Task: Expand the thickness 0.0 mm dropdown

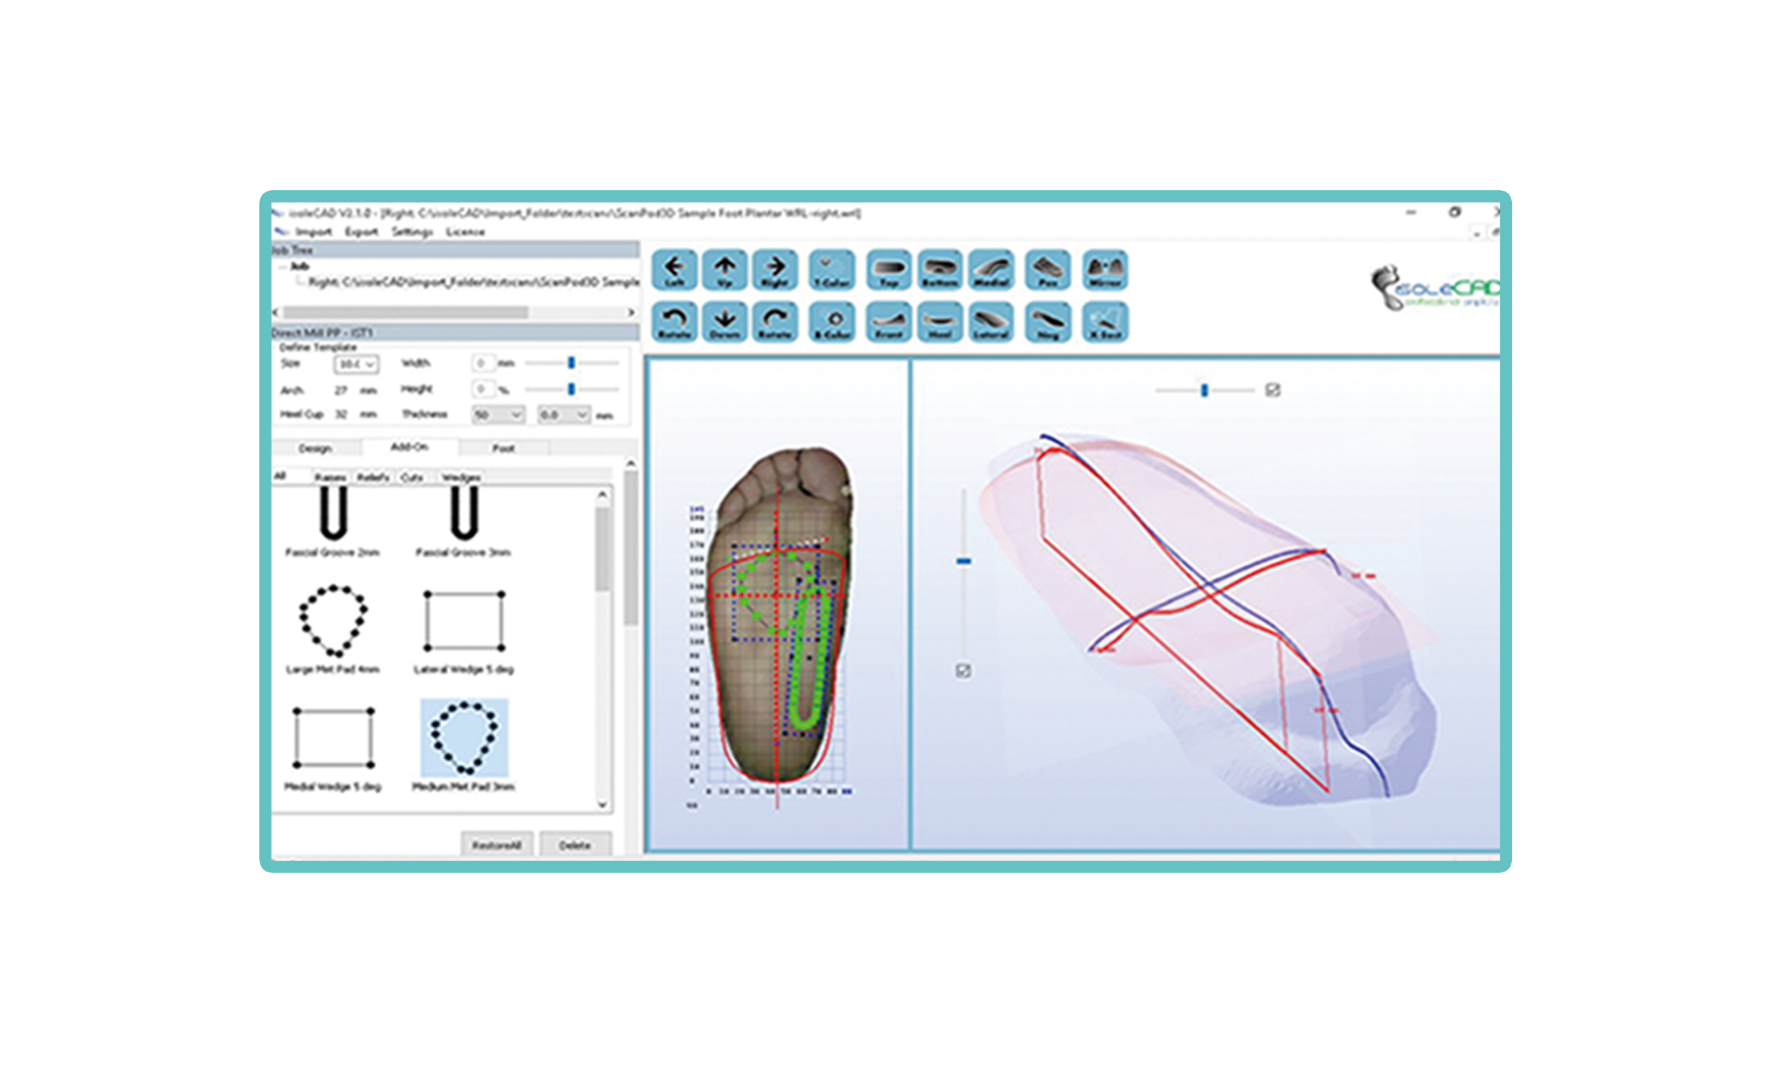Action: click(x=563, y=415)
